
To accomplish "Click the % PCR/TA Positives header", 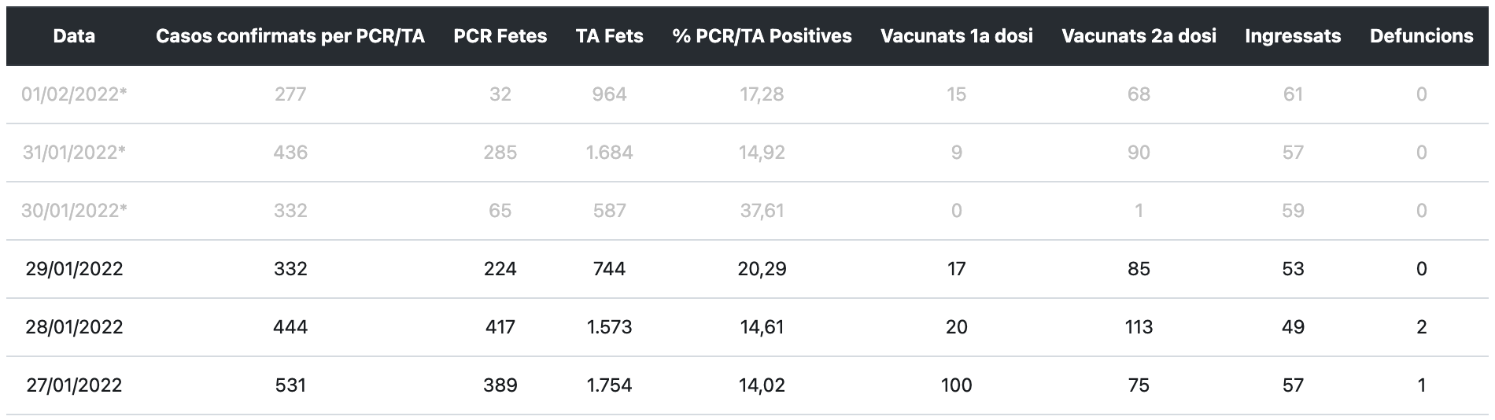I will point(762,36).
